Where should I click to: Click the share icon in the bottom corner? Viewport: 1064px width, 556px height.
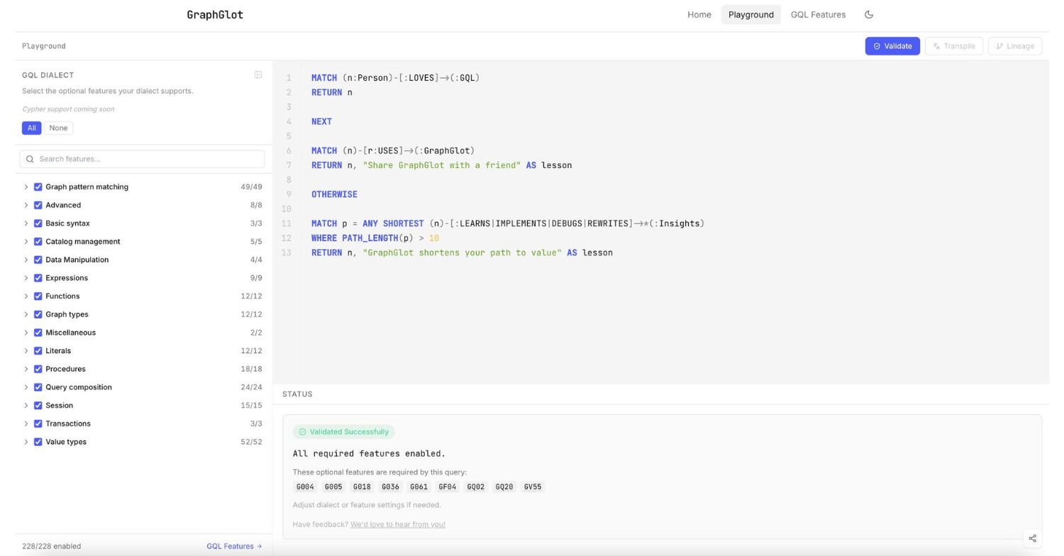coord(1033,538)
